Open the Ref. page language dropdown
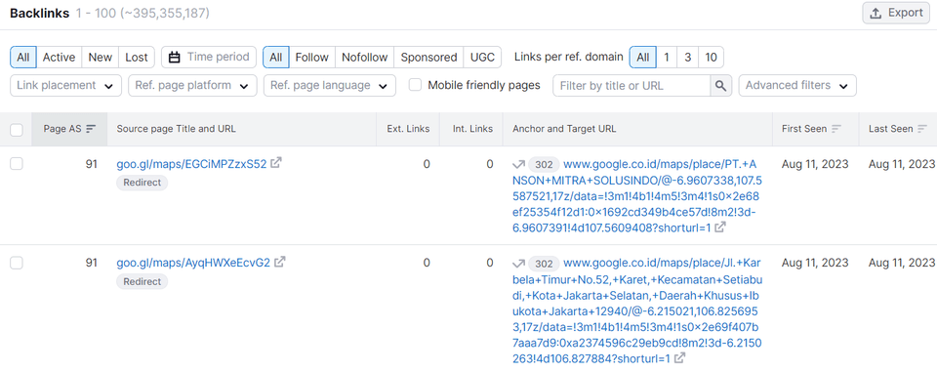 pyautogui.click(x=330, y=86)
